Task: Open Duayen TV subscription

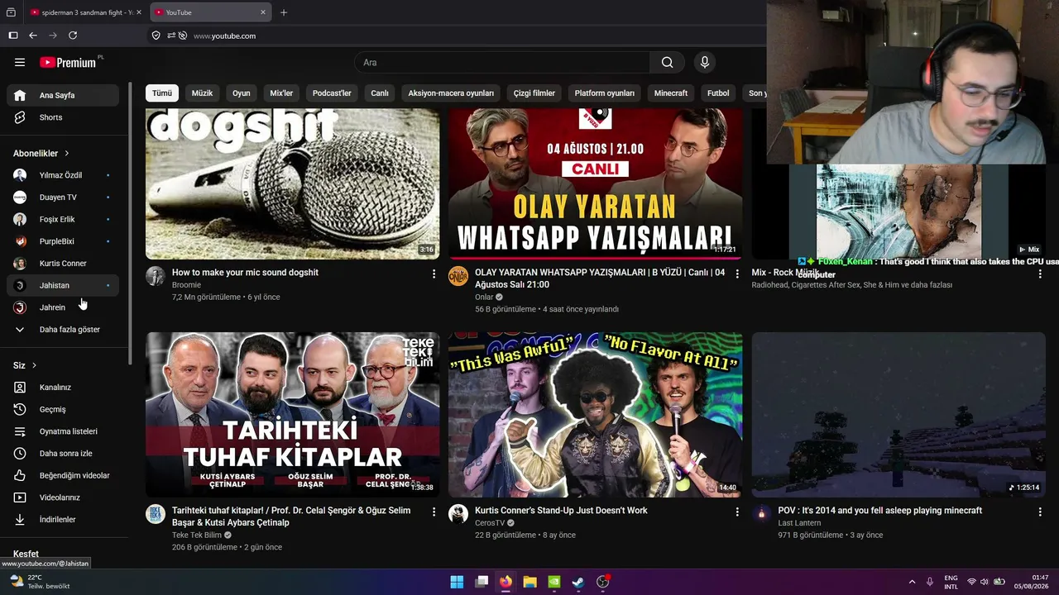Action: tap(63, 198)
